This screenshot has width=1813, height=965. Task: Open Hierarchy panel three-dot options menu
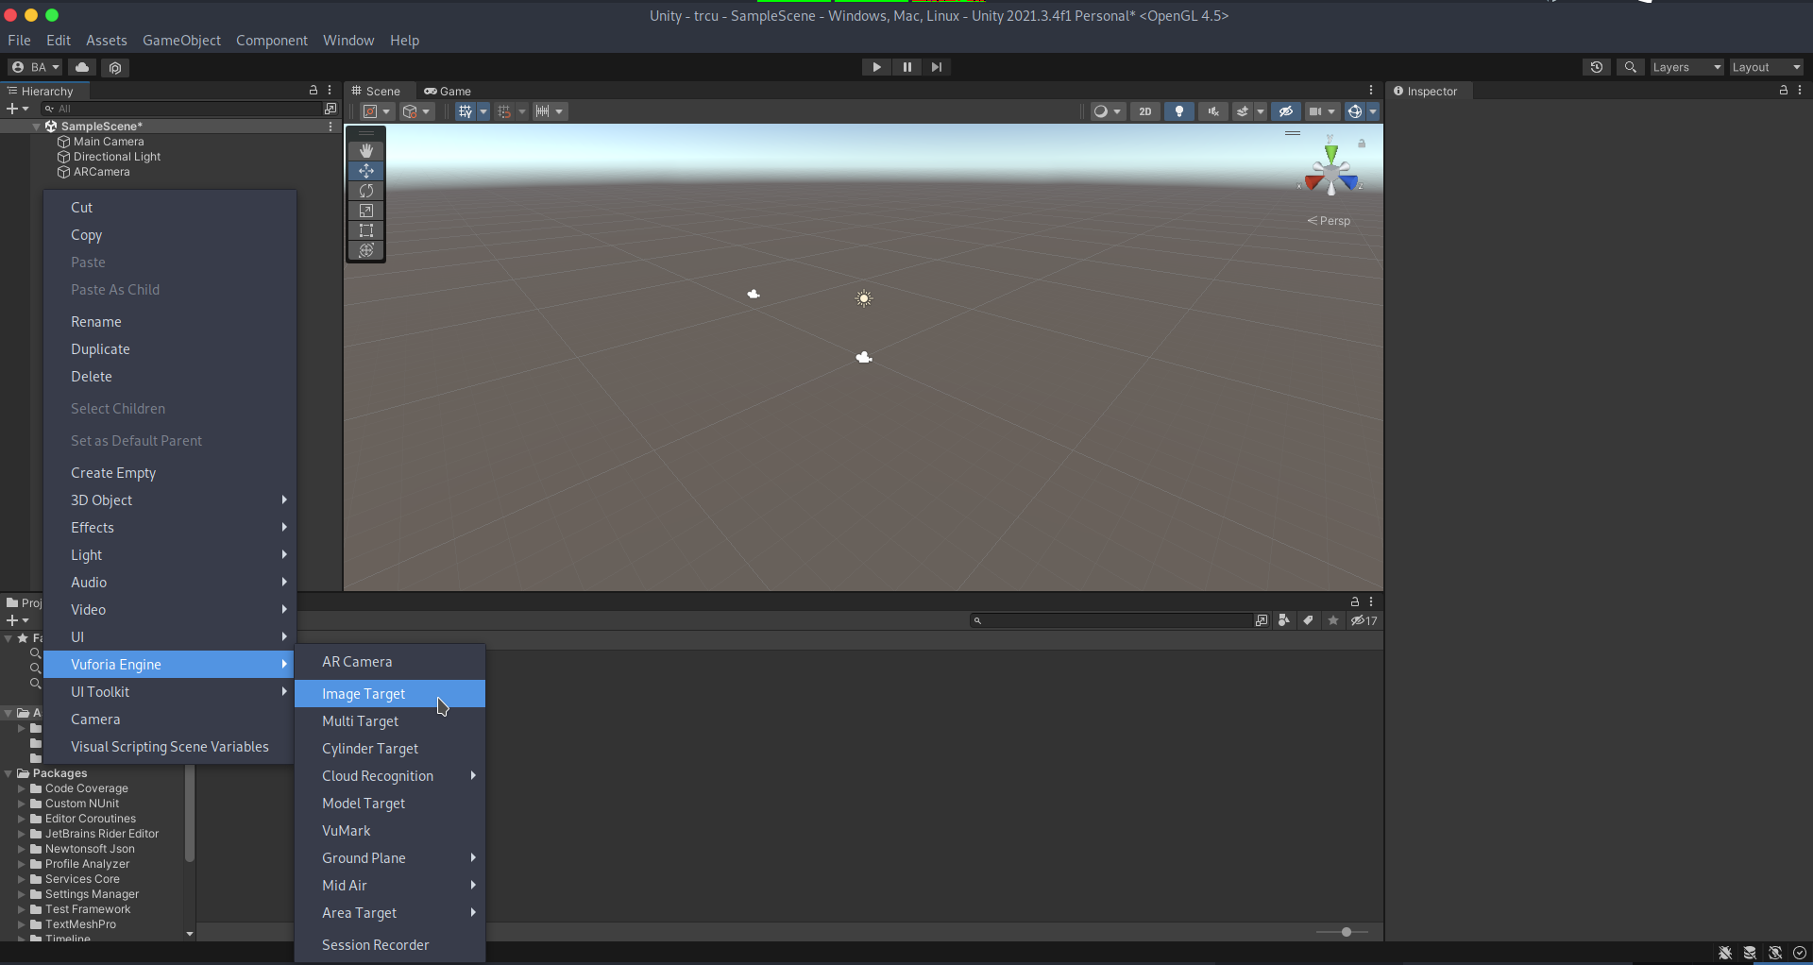(330, 91)
